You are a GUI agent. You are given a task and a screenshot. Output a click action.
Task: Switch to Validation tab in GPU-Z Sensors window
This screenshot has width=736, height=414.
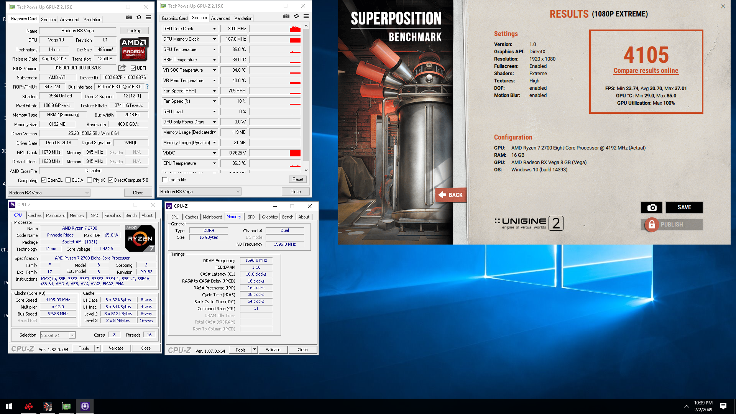[x=243, y=18]
